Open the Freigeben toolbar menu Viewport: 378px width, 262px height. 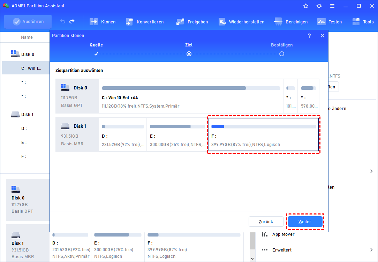tap(192, 22)
